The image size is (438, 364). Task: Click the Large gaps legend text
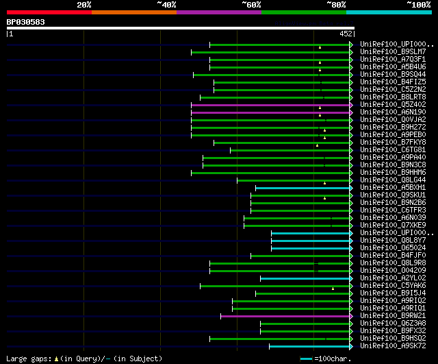click(x=29, y=359)
